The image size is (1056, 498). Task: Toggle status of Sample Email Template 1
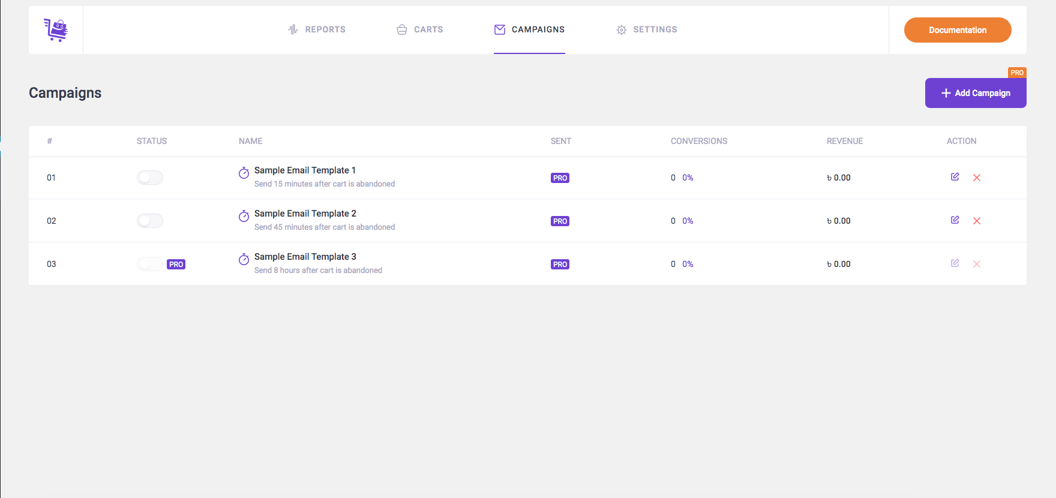tap(150, 178)
